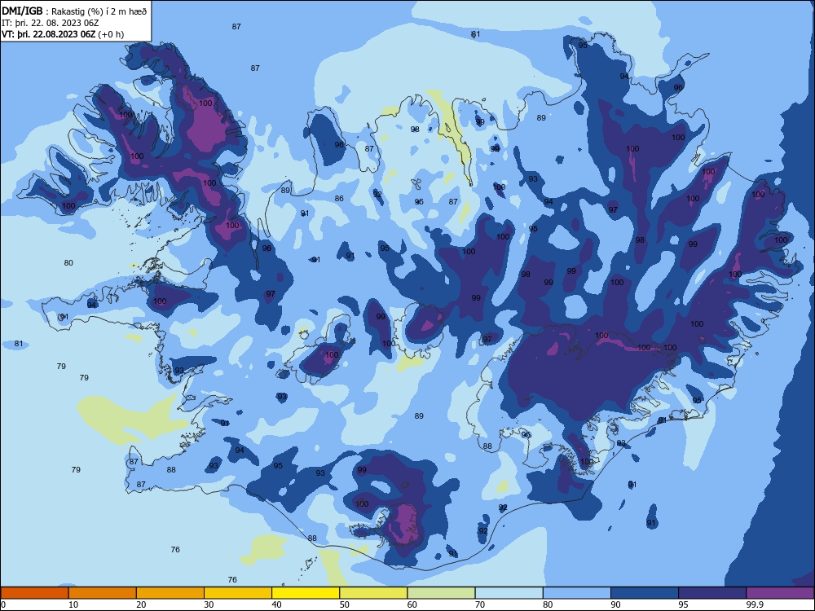Click the '70' tick label on the legend
Screen dimensions: 815x611
[x=480, y=604]
